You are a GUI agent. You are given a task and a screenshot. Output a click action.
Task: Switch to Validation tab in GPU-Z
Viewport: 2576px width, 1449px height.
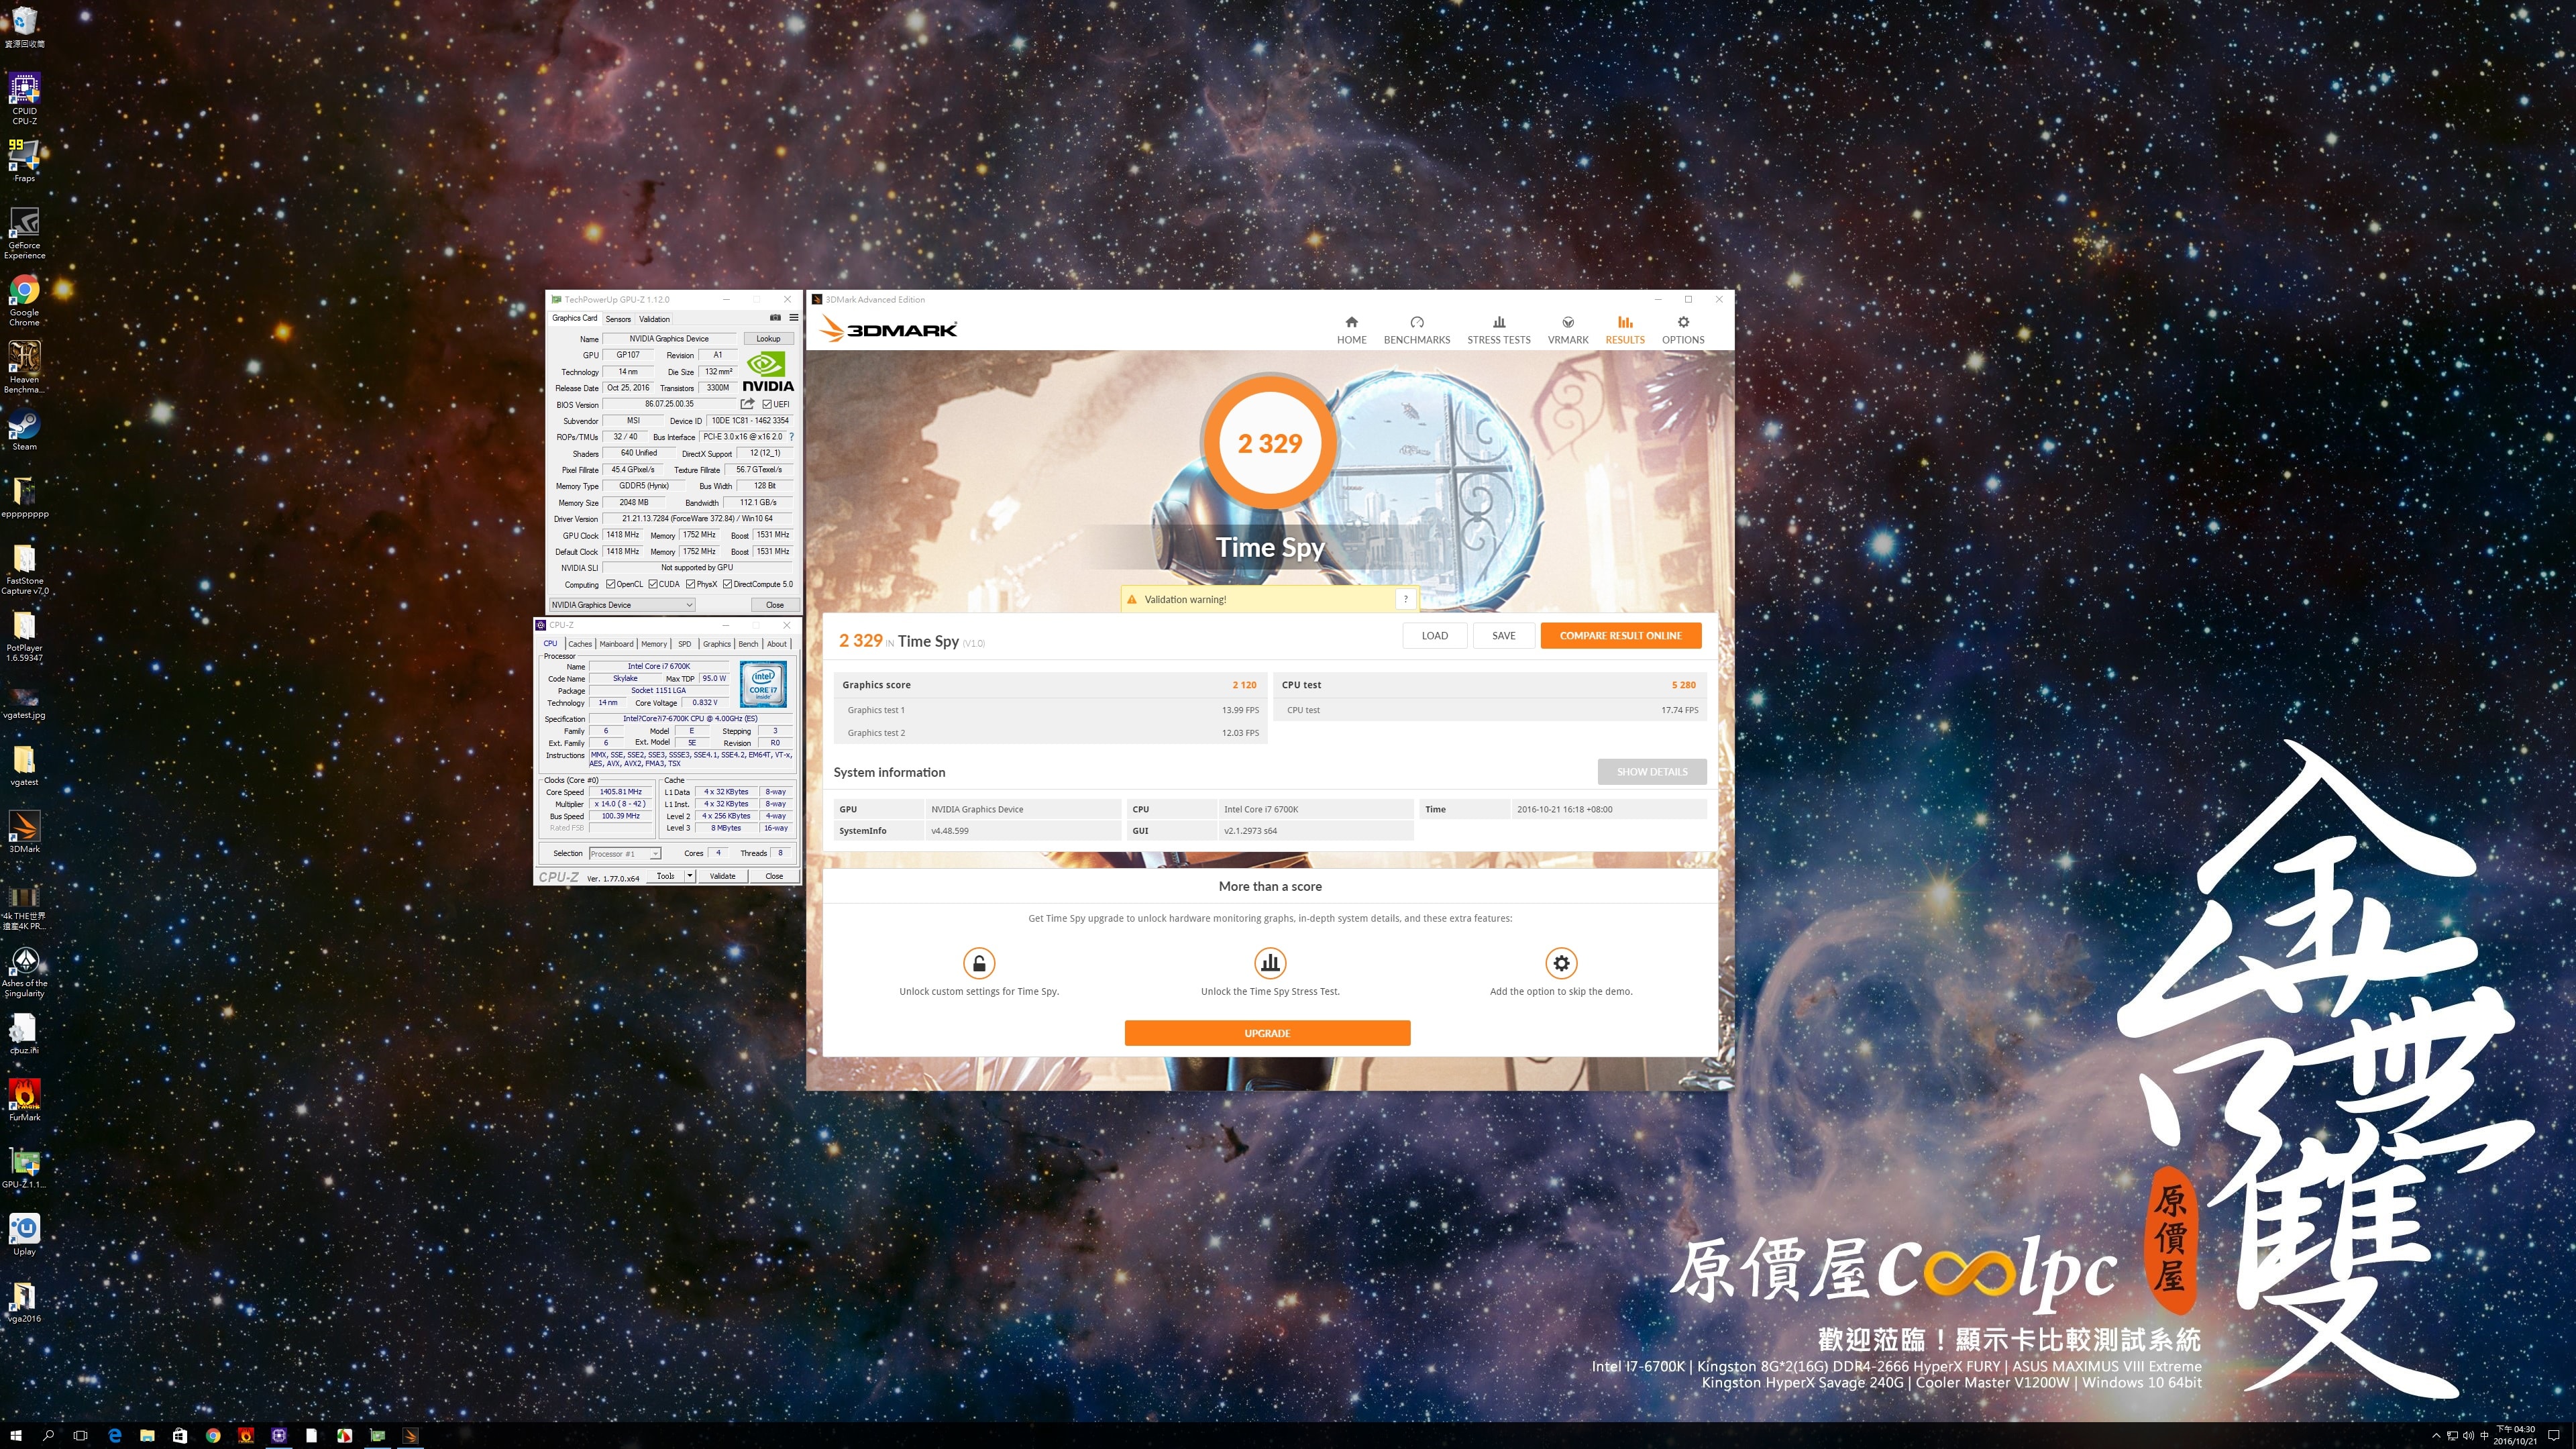point(654,319)
